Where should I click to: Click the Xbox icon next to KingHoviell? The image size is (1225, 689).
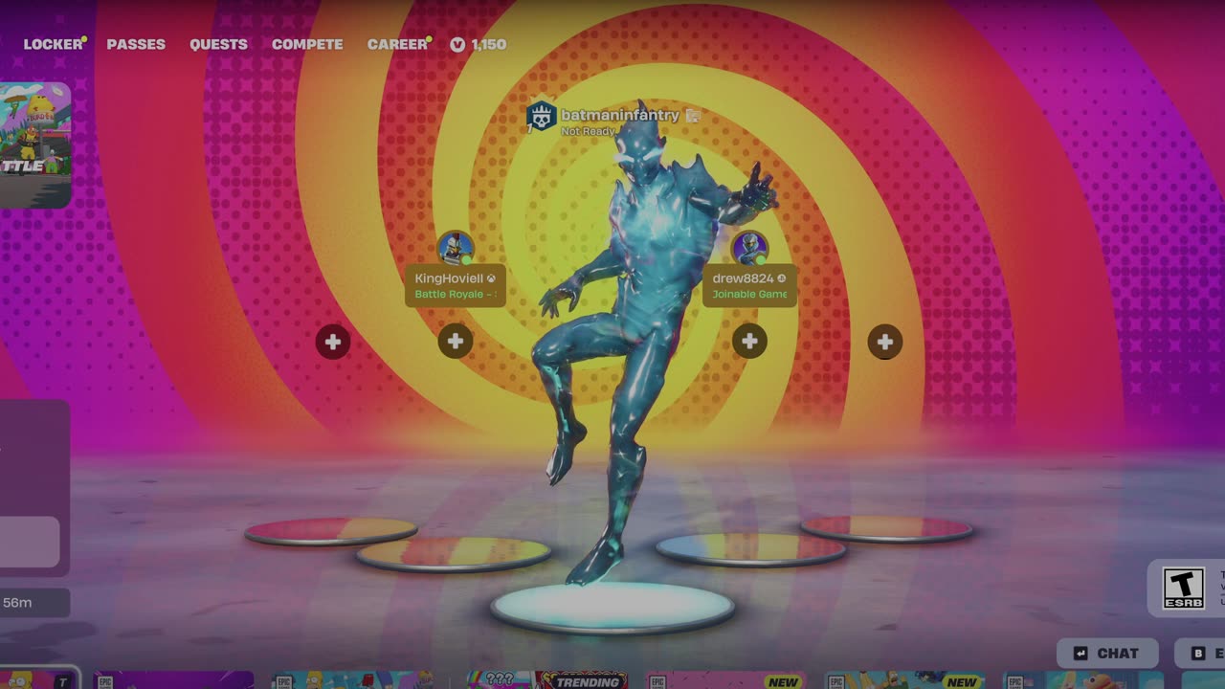point(491,278)
